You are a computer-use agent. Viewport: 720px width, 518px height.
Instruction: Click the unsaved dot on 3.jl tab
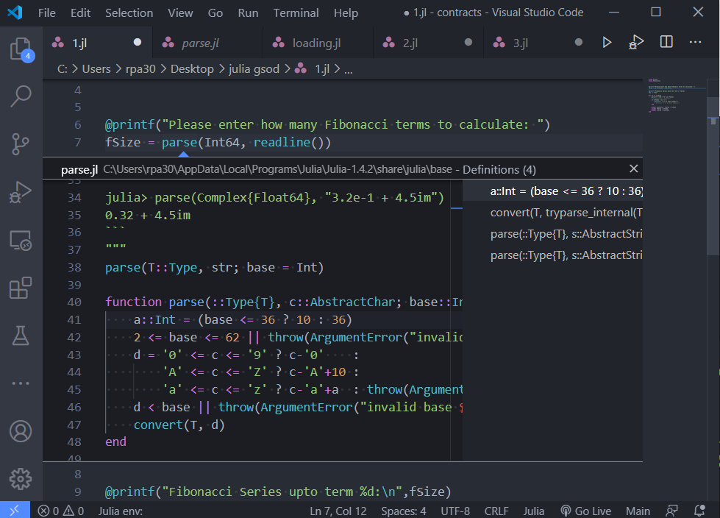tap(579, 42)
